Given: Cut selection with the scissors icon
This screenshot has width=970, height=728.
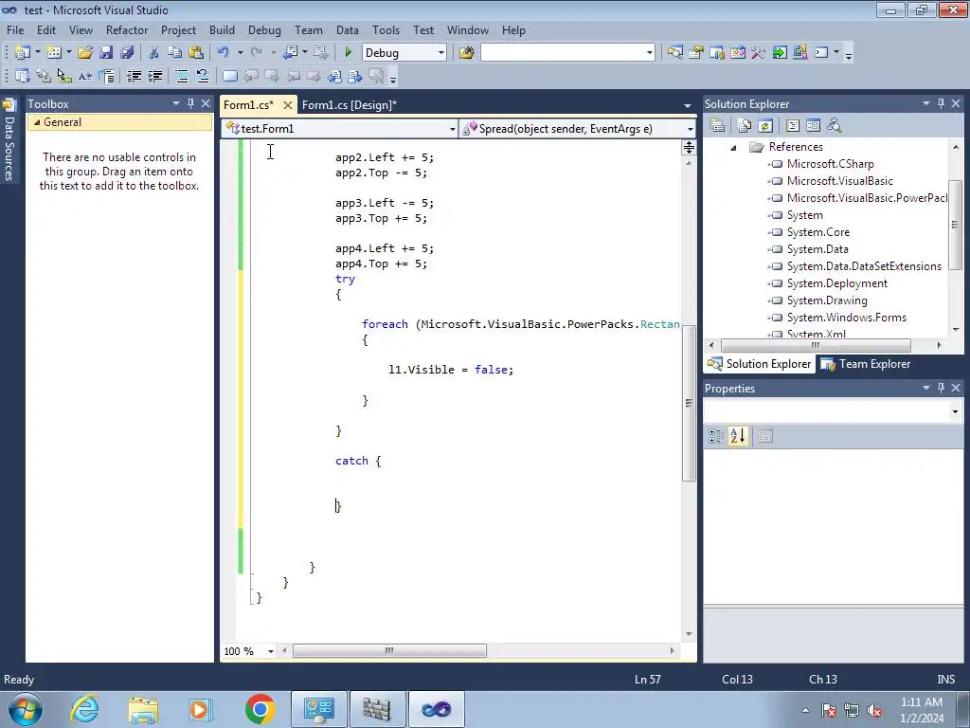Looking at the screenshot, I should point(154,53).
